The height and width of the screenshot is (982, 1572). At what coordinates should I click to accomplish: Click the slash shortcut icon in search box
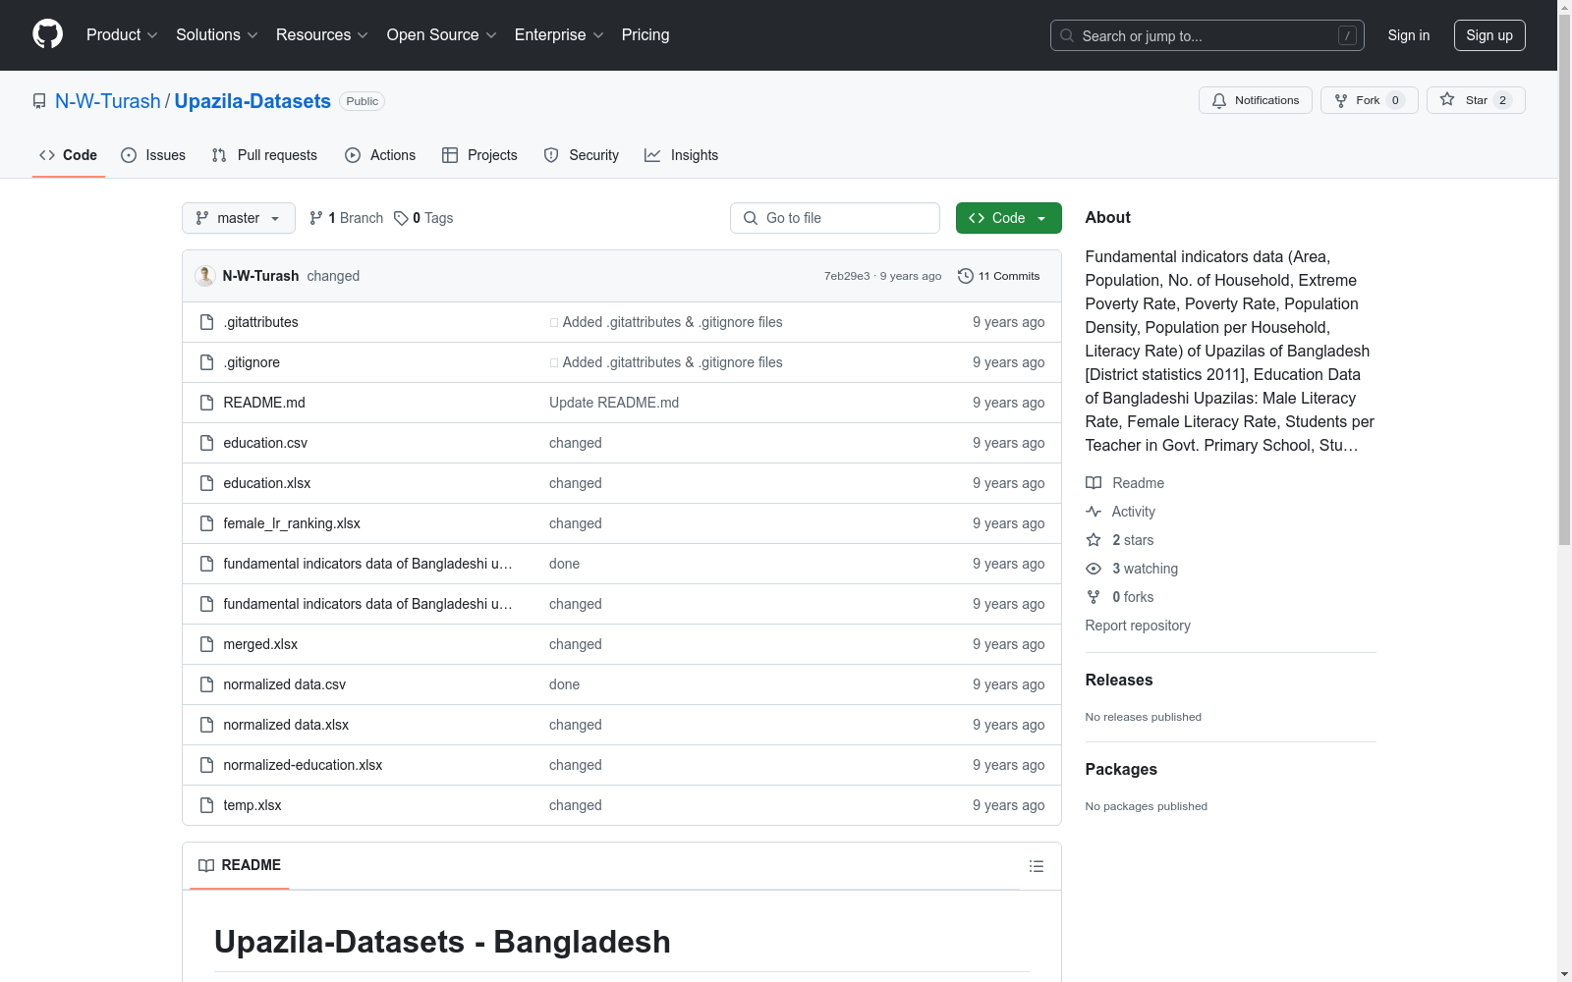[x=1347, y=35]
